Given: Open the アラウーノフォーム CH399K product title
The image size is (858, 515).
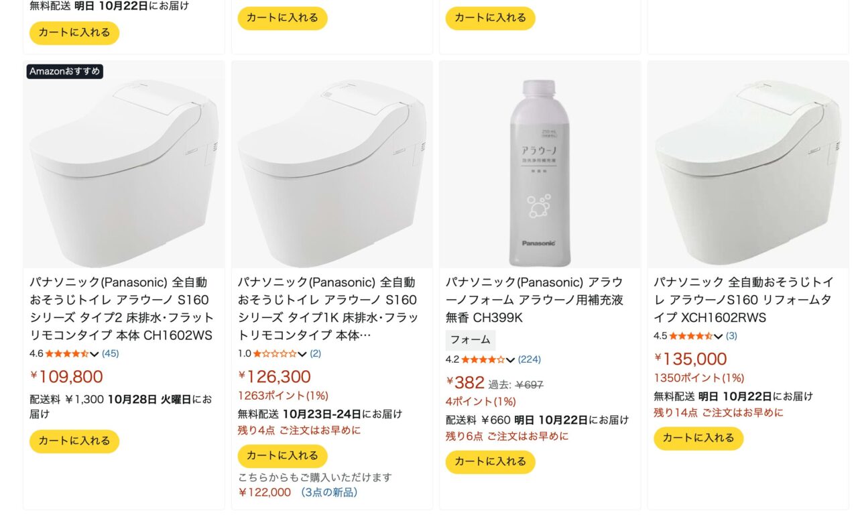Looking at the screenshot, I should (534, 300).
